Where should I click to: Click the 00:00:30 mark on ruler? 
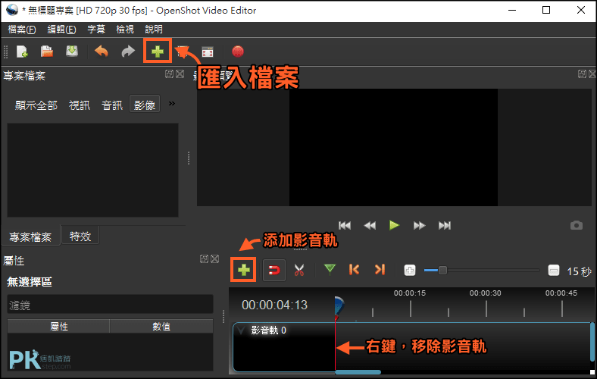click(485, 293)
